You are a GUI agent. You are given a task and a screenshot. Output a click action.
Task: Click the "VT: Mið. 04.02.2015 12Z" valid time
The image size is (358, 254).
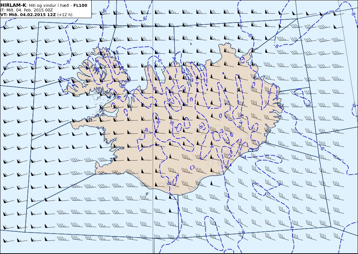[x=28, y=15]
